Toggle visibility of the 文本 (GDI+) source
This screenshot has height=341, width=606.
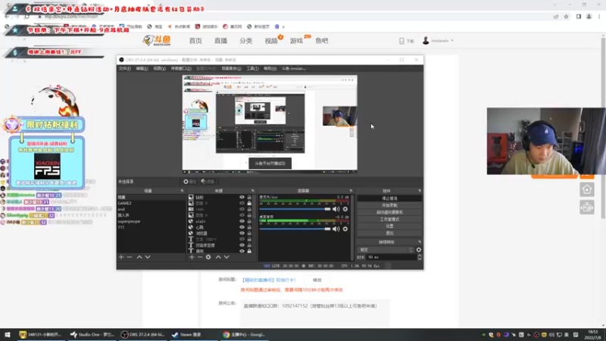[242, 239]
